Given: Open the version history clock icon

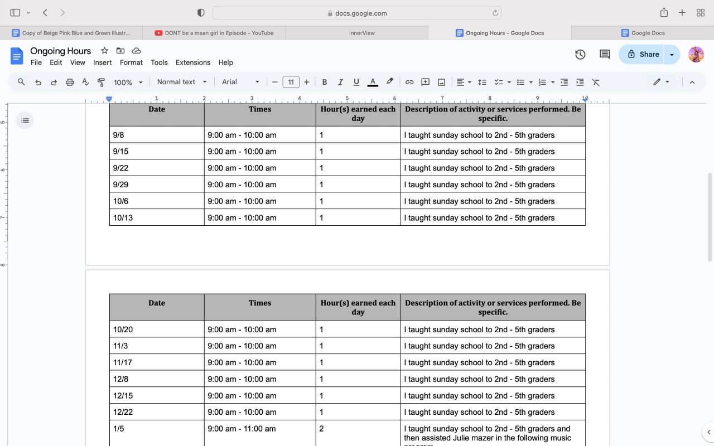Looking at the screenshot, I should 580,54.
